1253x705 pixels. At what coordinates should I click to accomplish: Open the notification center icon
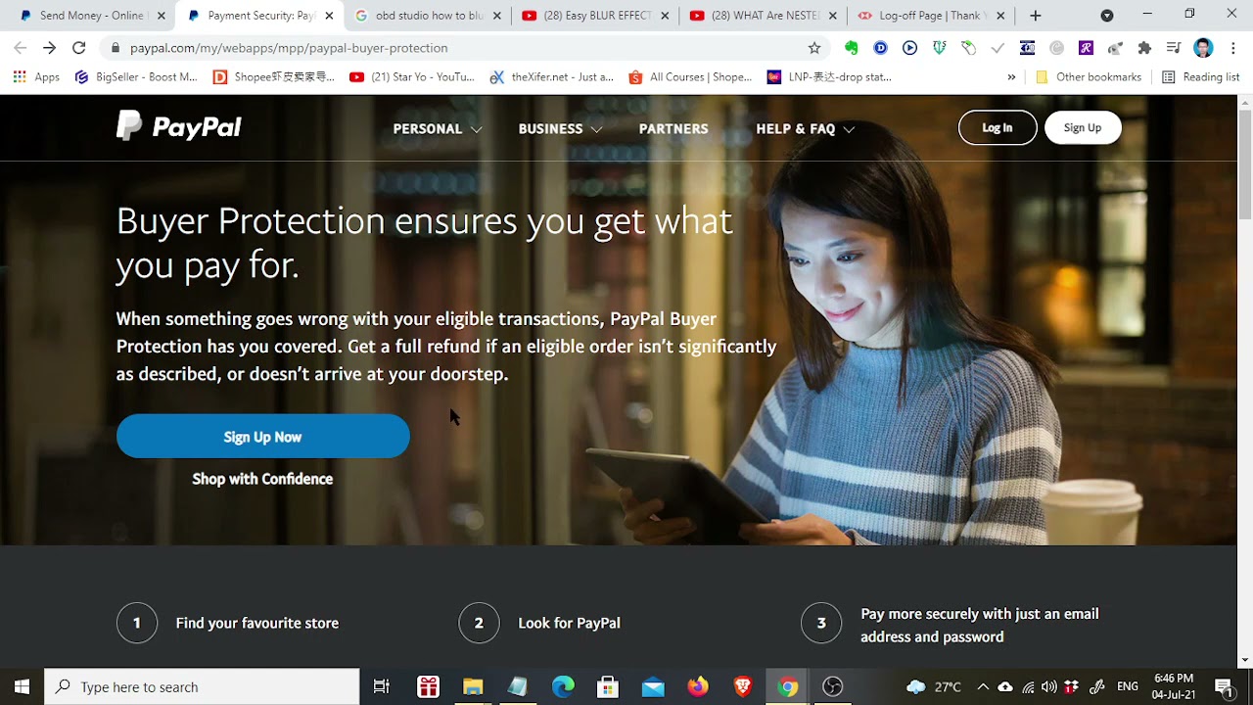[1224, 686]
